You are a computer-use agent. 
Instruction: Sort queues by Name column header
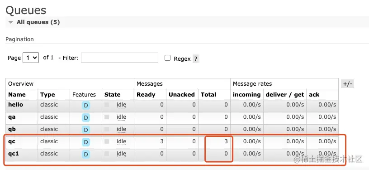point(17,95)
